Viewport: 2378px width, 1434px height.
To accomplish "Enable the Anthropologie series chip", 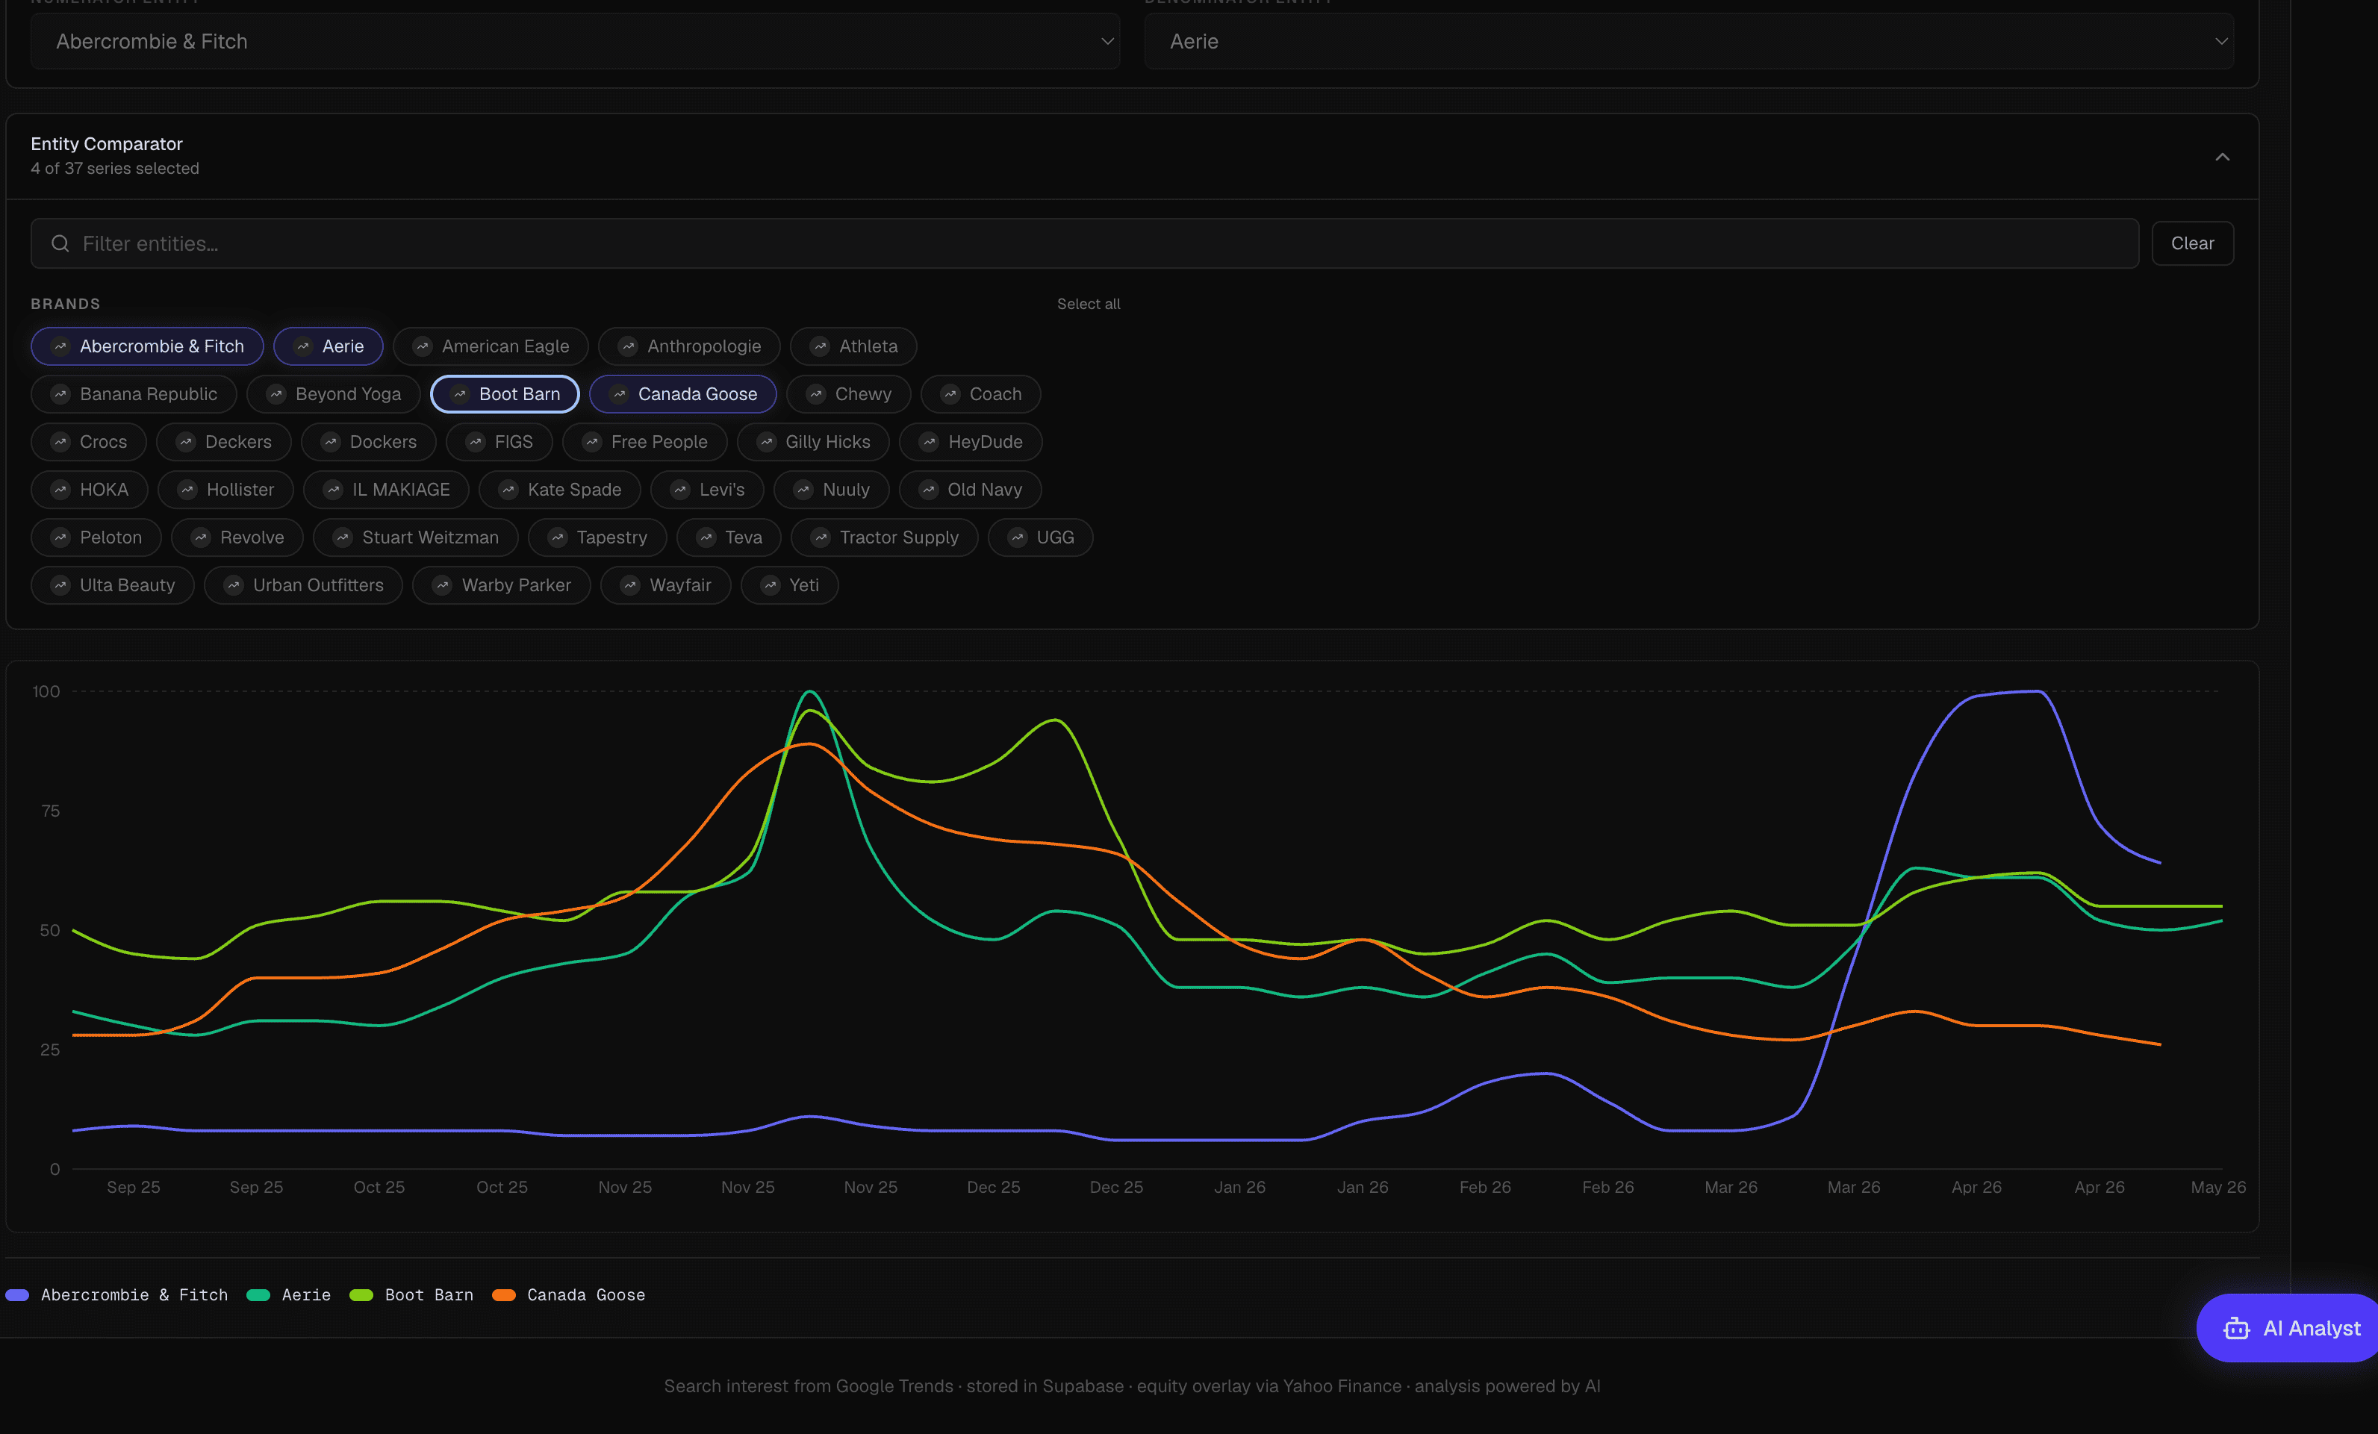I will [x=689, y=346].
